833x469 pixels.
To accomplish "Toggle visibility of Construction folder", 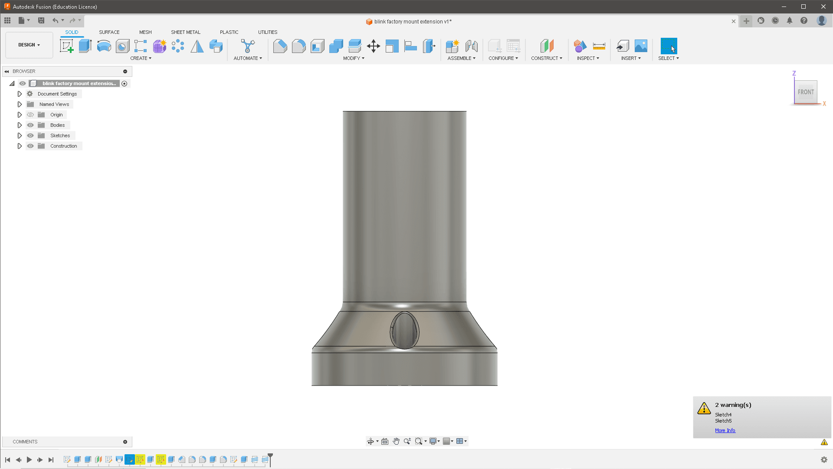I will [30, 145].
